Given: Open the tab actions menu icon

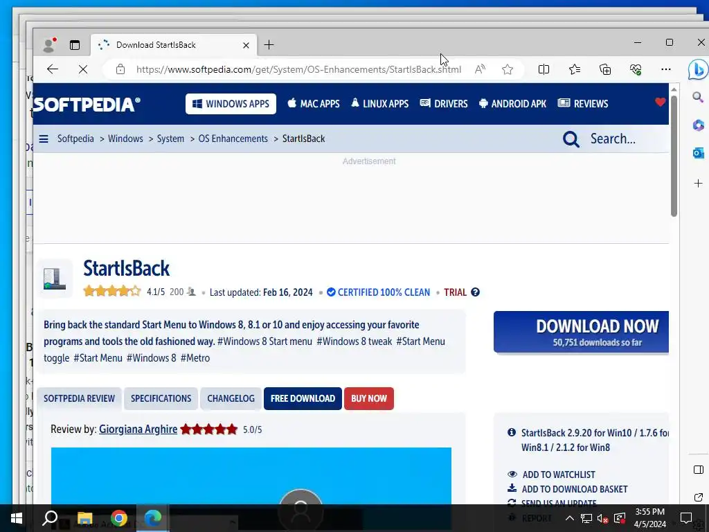Looking at the screenshot, I should click(75, 45).
